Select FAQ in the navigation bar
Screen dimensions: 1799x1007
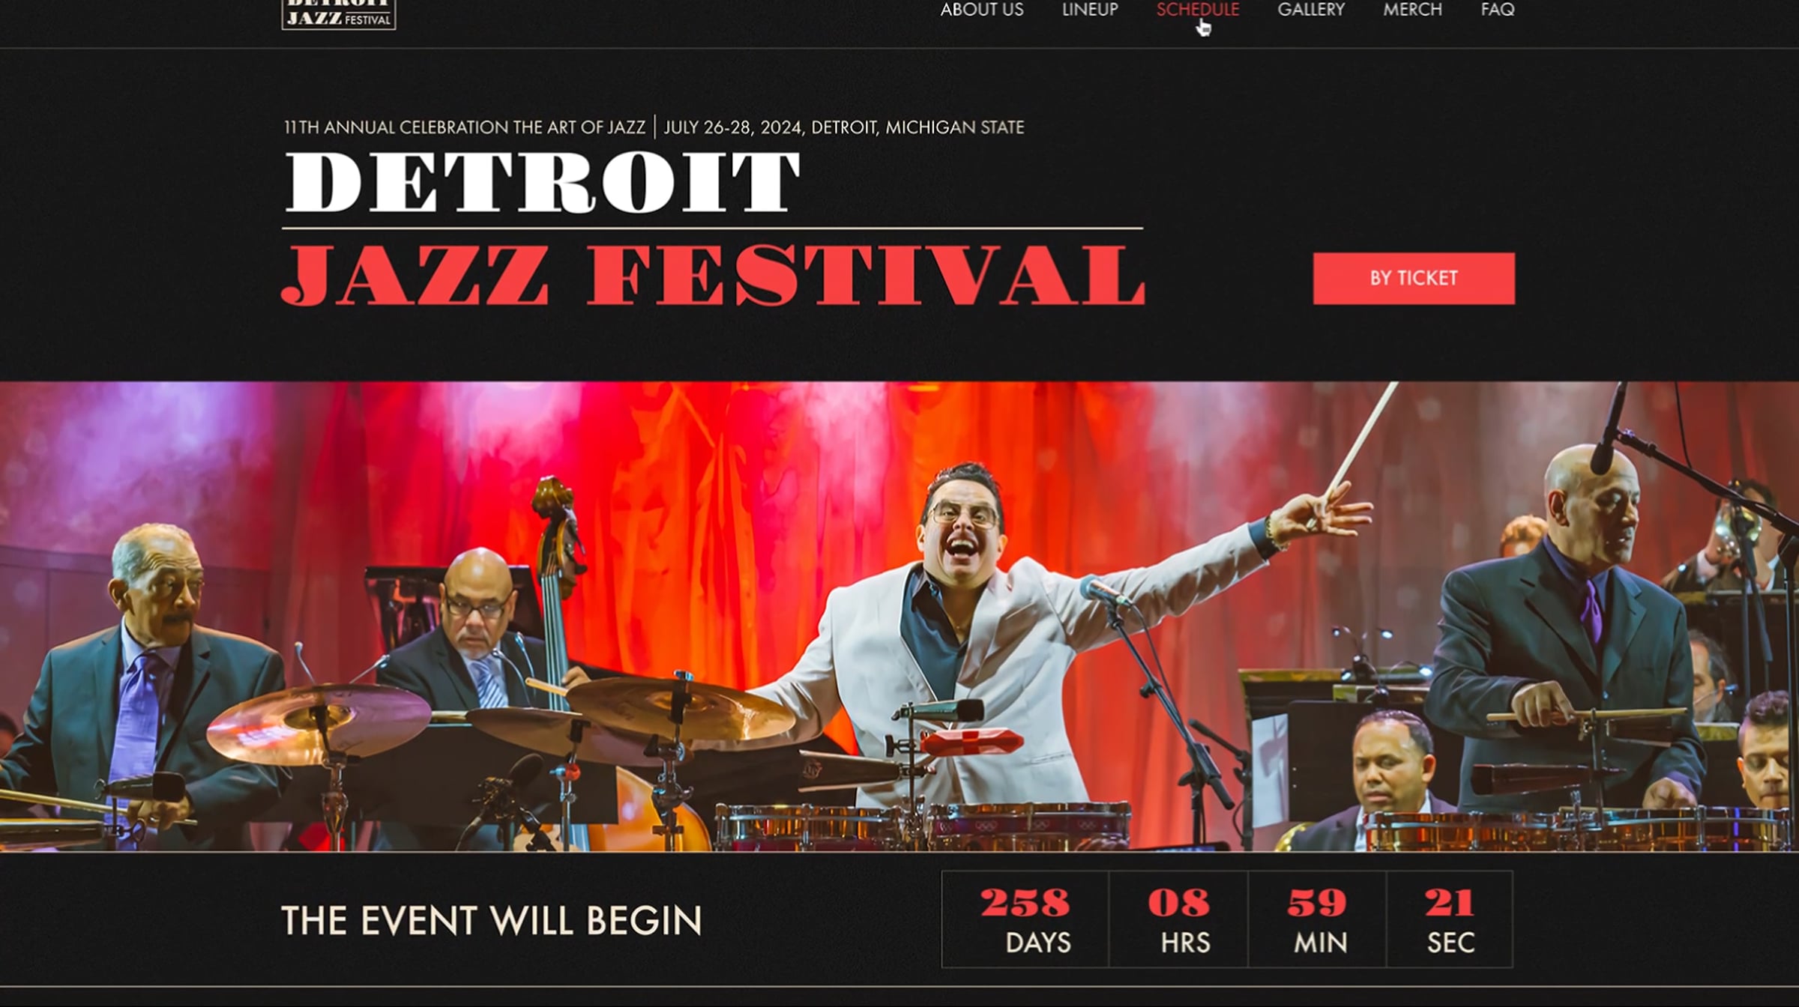point(1498,10)
